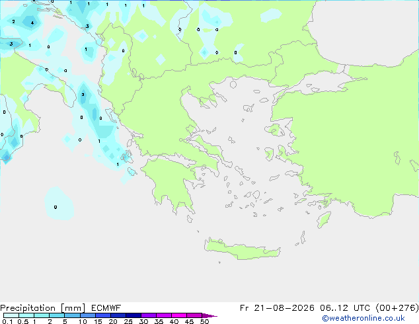Click the date 'Fr 21-08-2026'
Image resolution: width=419 pixels, height=324 pixels.
pos(277,308)
